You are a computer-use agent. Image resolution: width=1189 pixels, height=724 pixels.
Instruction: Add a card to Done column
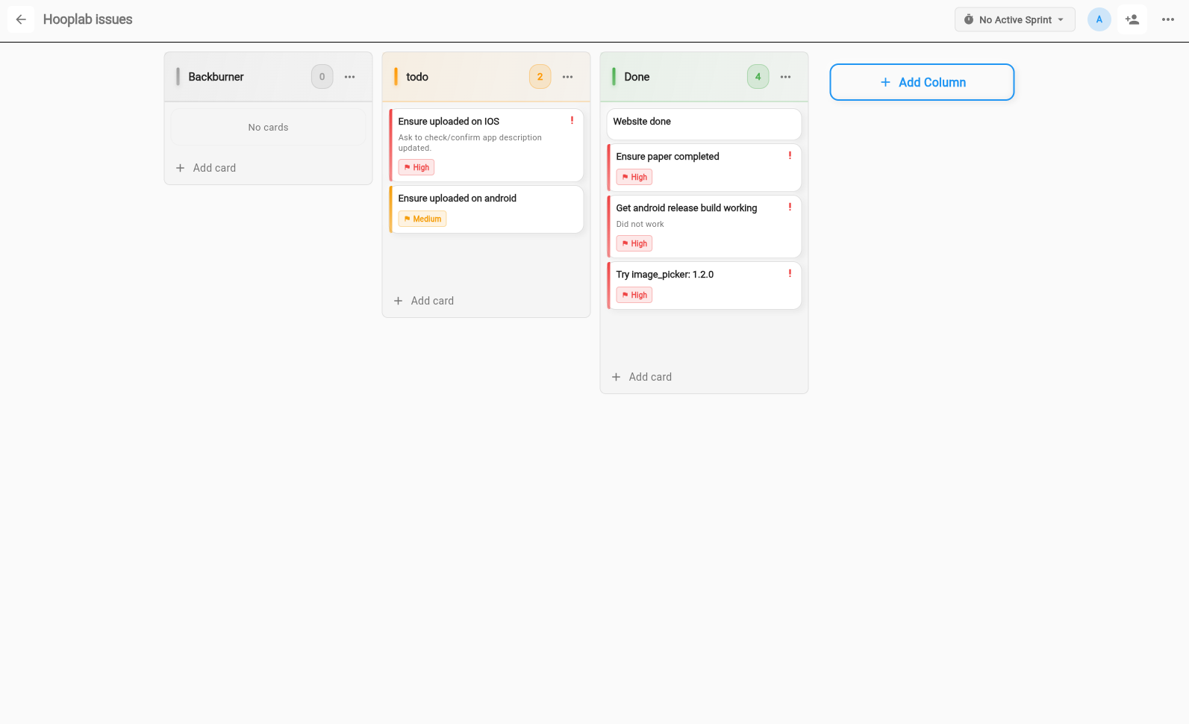642,377
